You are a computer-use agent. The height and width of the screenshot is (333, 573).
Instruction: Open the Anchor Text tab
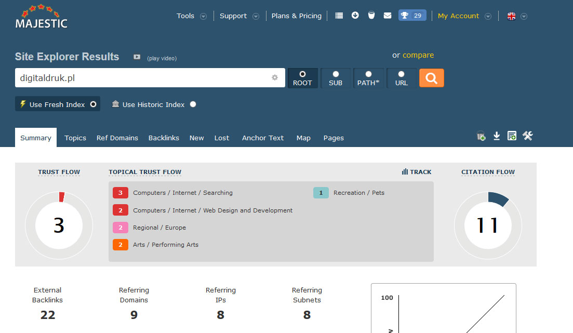(263, 138)
